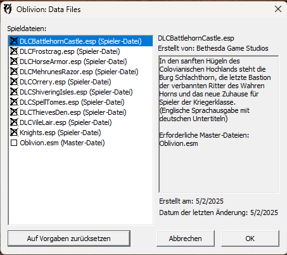Click the Oblivion app icon in title bar
This screenshot has width=287, height=255.
click(8, 10)
